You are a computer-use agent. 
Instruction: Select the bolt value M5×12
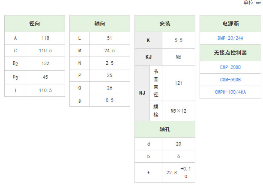pyautogui.click(x=179, y=111)
